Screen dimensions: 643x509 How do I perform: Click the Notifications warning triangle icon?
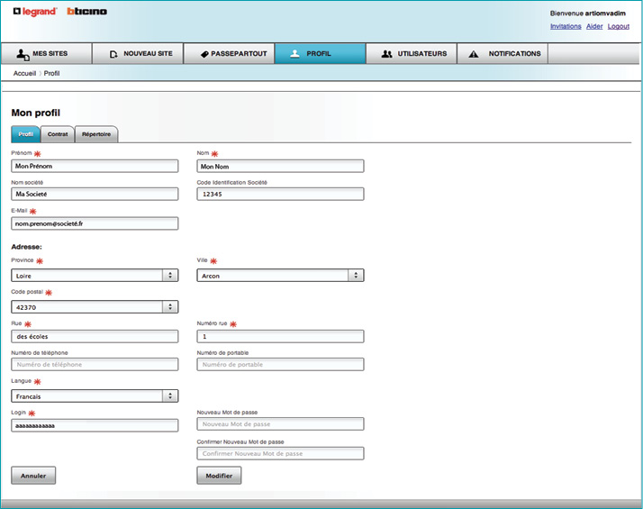[x=474, y=54]
